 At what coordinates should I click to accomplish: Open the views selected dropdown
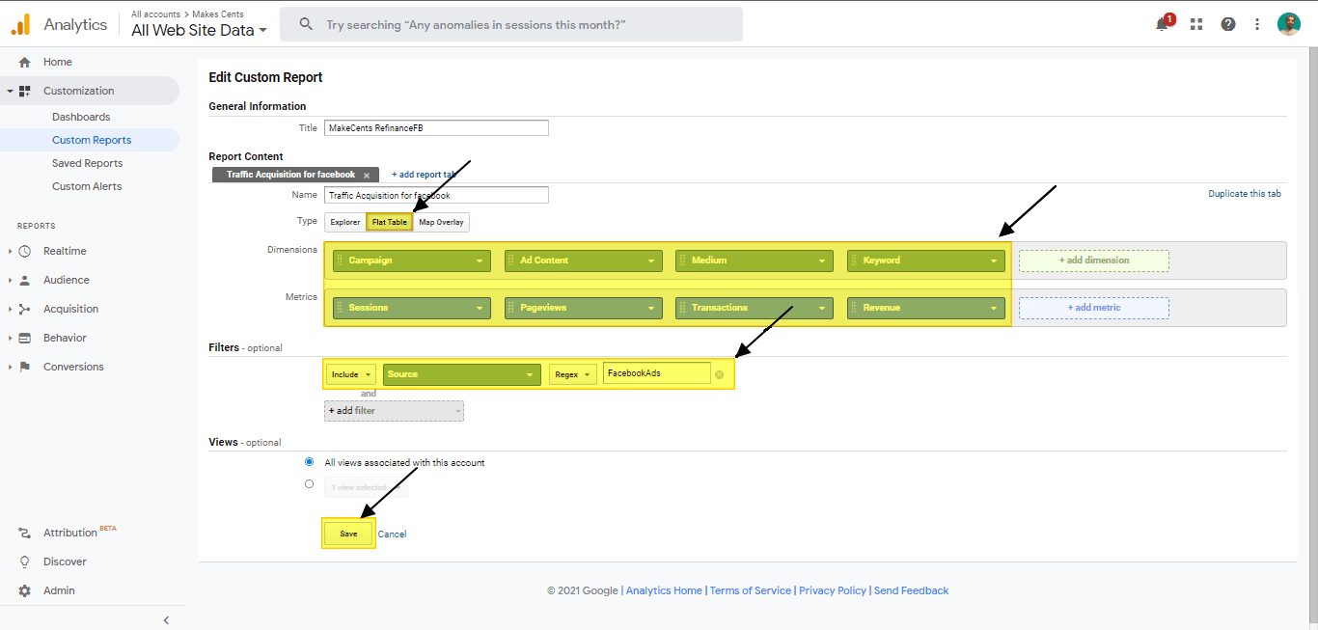(366, 487)
